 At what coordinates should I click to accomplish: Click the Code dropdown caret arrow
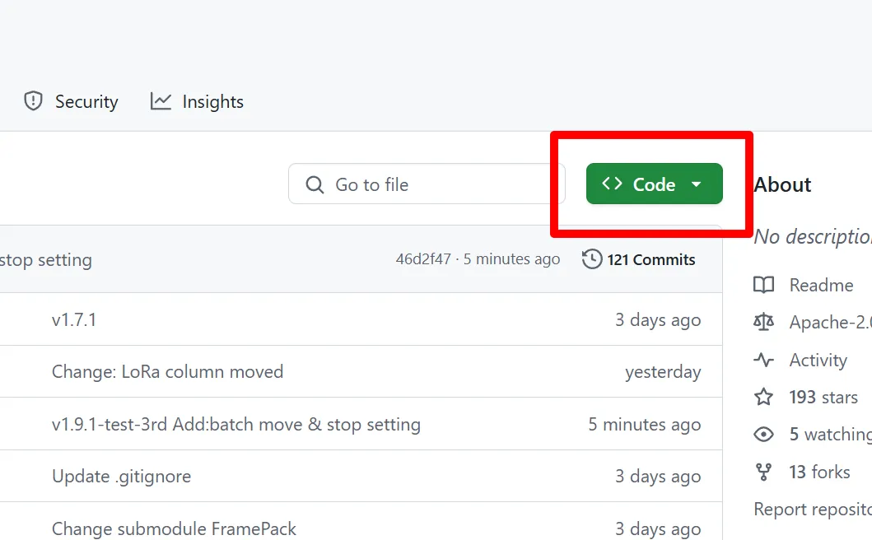tap(697, 184)
